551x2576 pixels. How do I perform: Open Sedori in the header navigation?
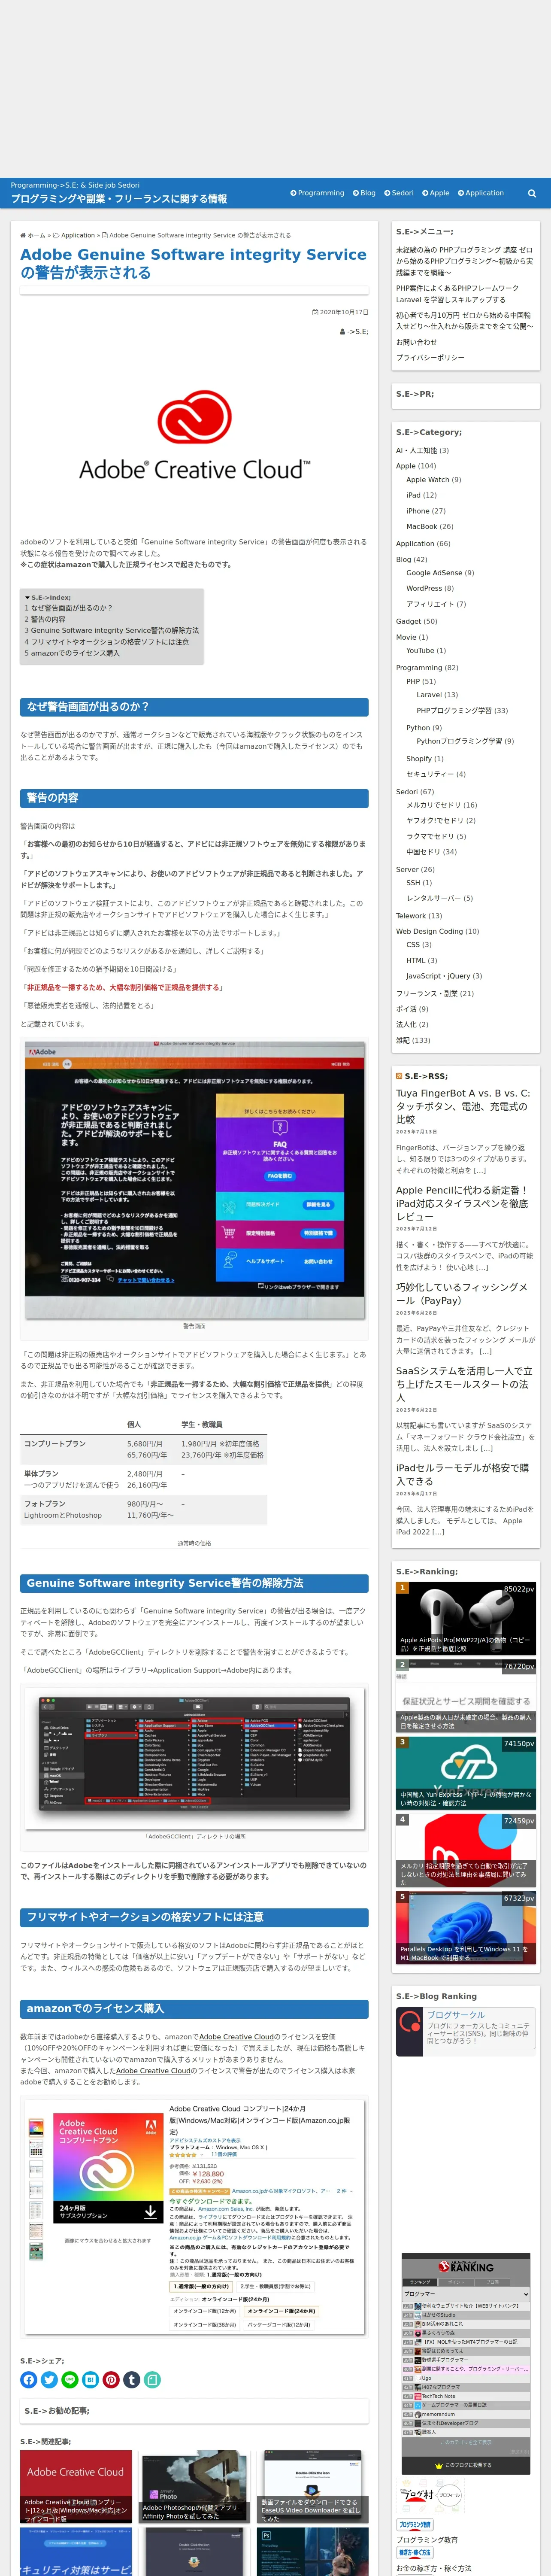[x=399, y=193]
